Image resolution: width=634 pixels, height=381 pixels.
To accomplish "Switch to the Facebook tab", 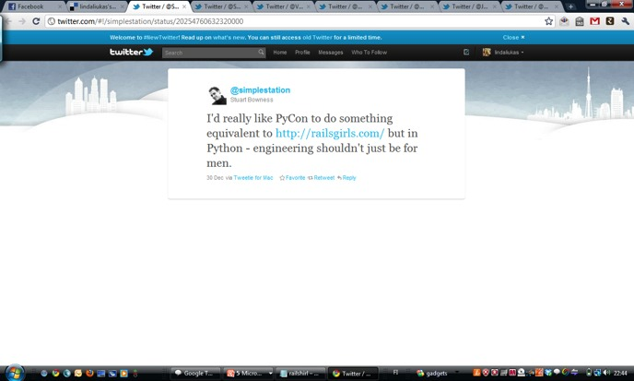I will pyautogui.click(x=34, y=6).
